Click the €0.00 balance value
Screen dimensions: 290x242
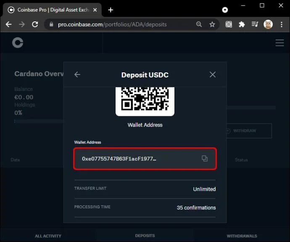24,97
